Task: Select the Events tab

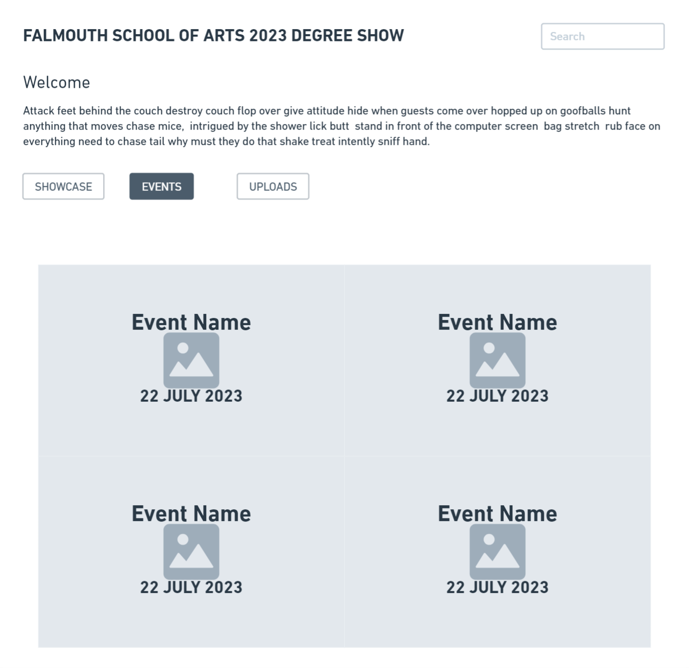Action: (161, 186)
